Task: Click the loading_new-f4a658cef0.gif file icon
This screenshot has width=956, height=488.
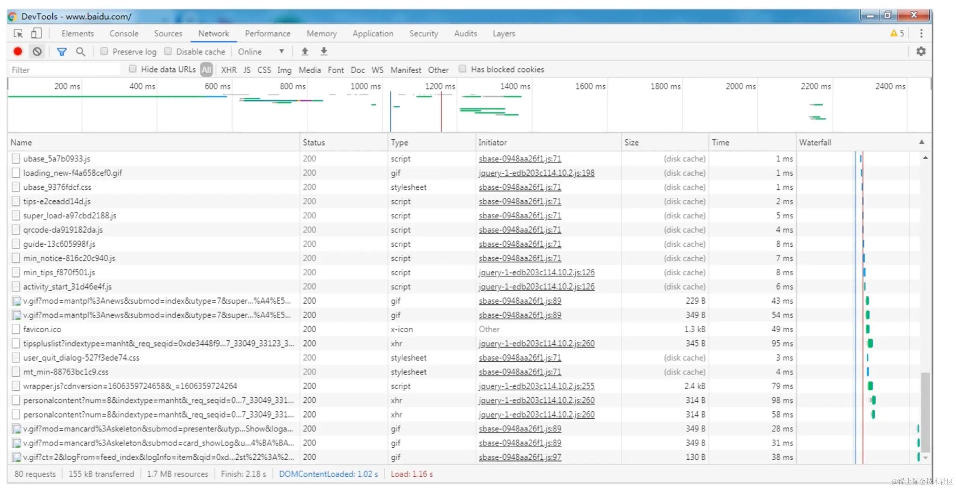Action: pyautogui.click(x=16, y=173)
